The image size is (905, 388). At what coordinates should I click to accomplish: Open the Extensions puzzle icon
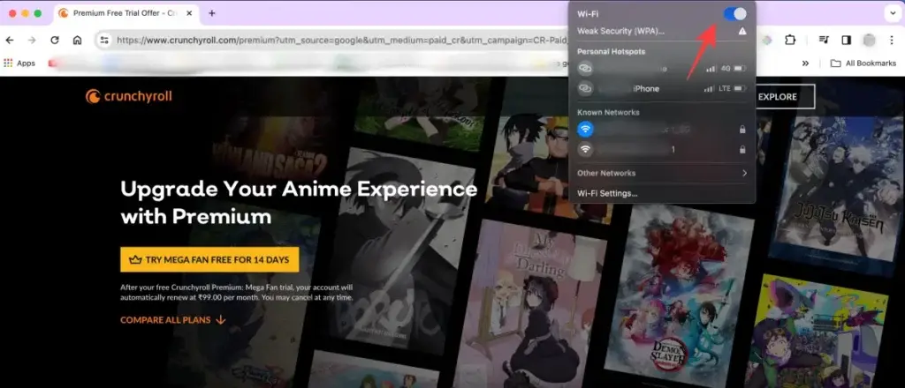click(790, 41)
